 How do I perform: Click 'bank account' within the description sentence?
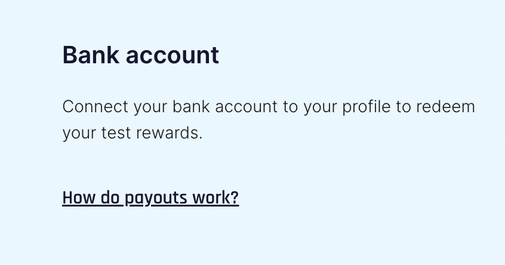tap(225, 107)
